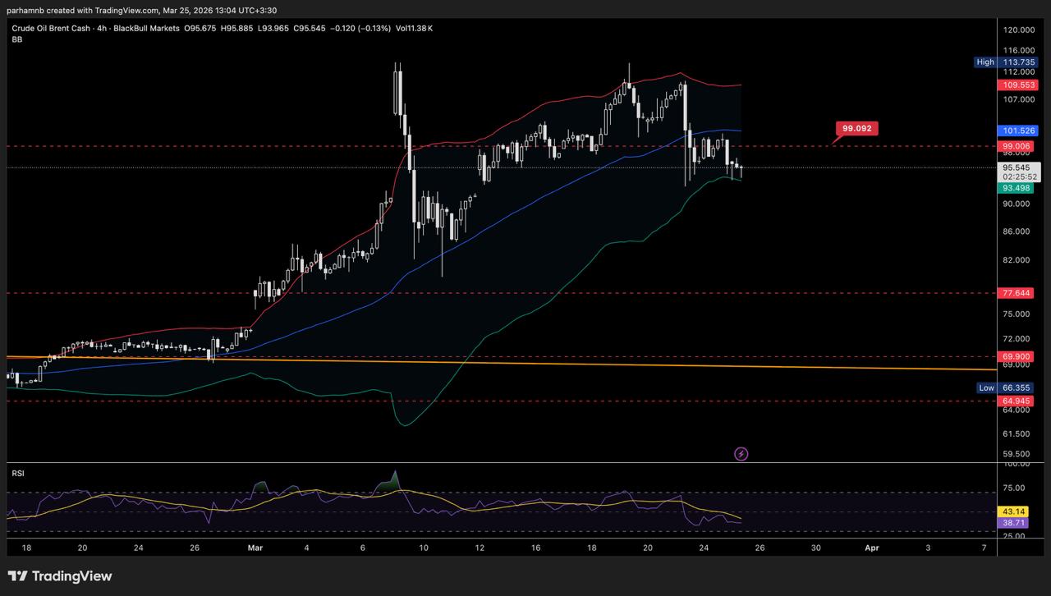This screenshot has width=1051, height=596.
Task: Select the 64.945 red level label
Action: tap(1017, 401)
